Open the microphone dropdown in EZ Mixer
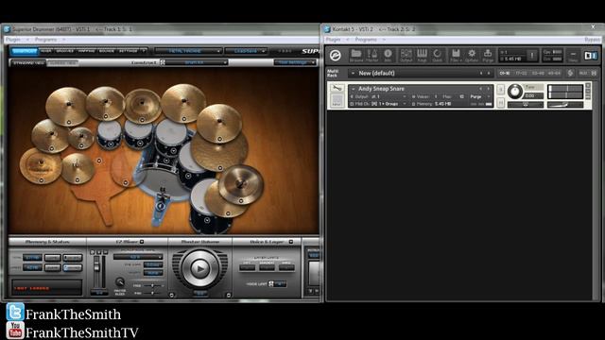This screenshot has height=340, width=605. point(138,257)
